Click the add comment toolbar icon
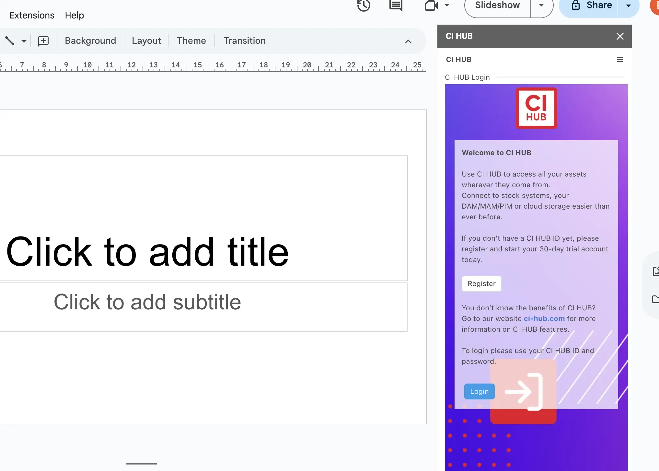The width and height of the screenshot is (659, 471). point(43,41)
